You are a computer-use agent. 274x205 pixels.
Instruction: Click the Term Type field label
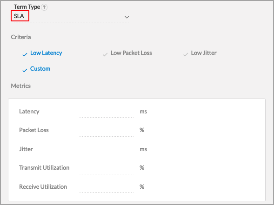click(x=27, y=7)
